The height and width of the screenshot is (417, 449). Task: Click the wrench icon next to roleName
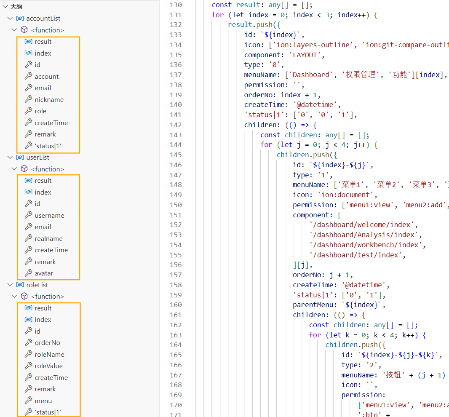28,354
